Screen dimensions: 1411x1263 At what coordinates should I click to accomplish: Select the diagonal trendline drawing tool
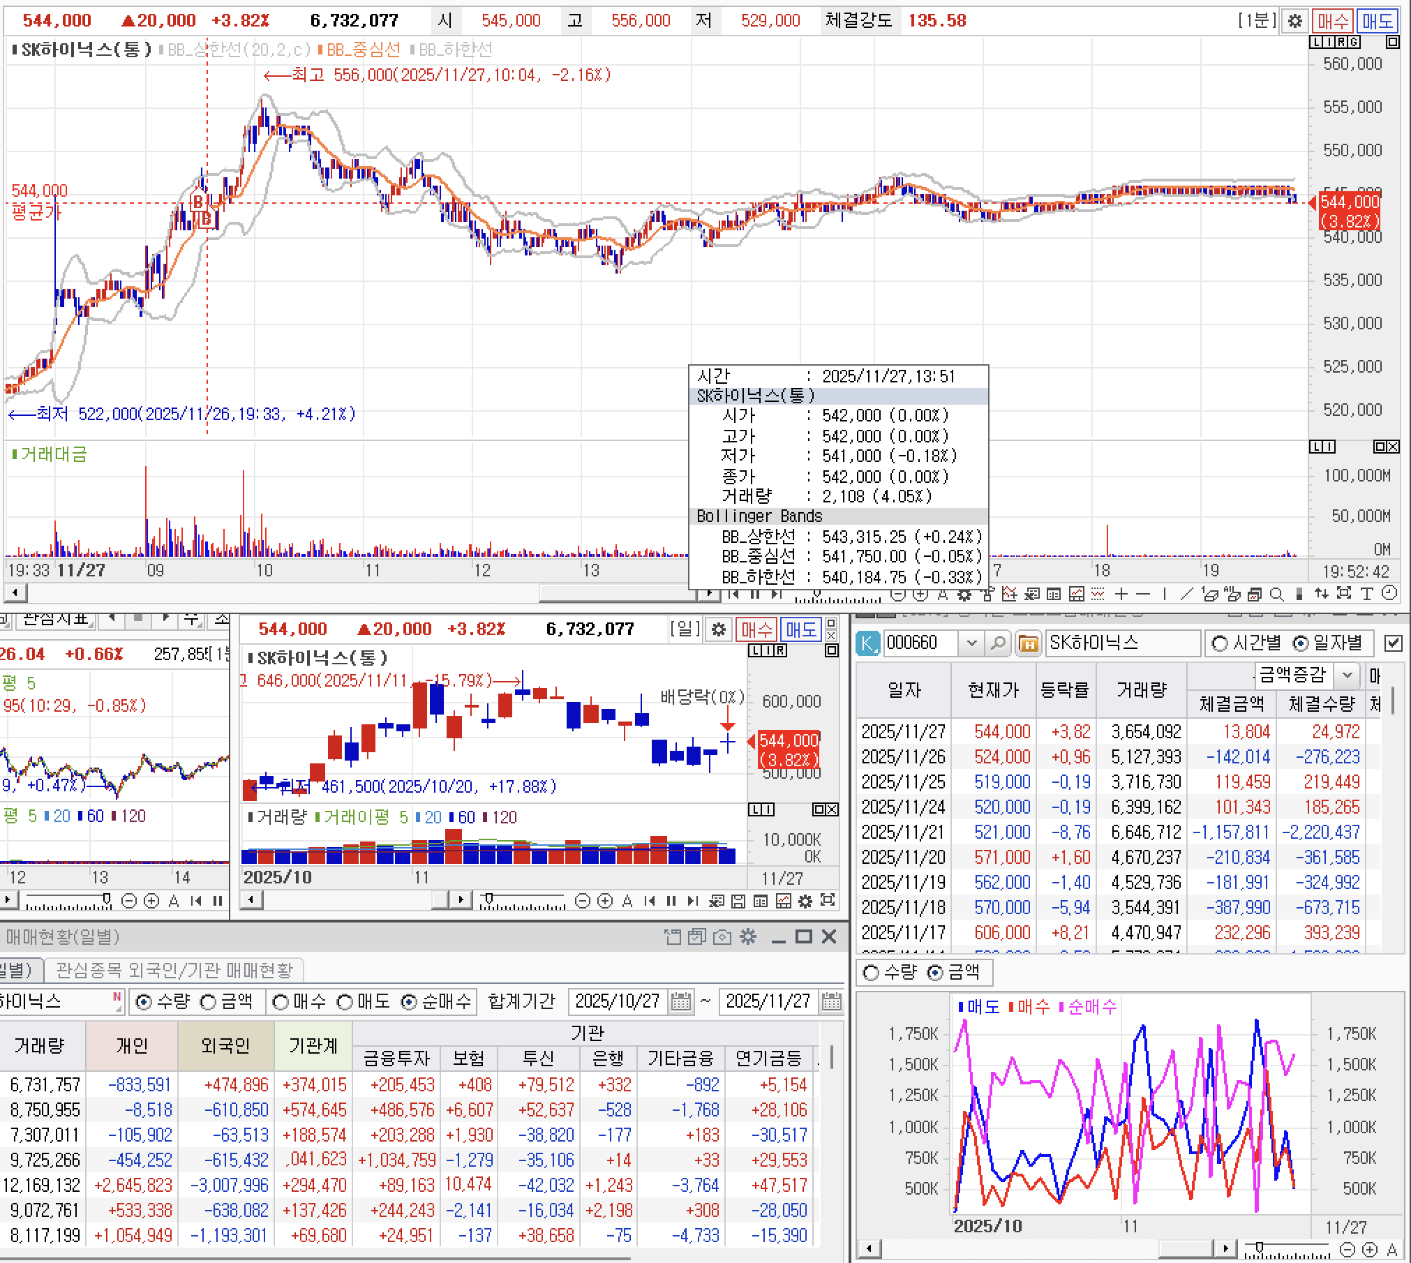(x=1186, y=595)
